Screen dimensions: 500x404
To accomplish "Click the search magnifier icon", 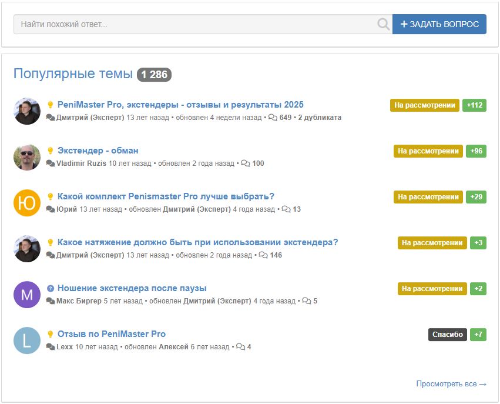I will click(x=383, y=24).
